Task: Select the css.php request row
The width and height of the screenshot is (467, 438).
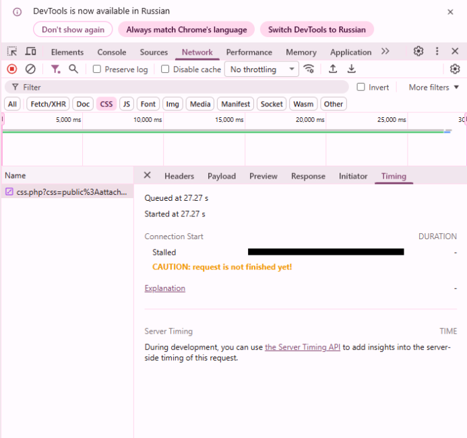Action: pos(67,192)
